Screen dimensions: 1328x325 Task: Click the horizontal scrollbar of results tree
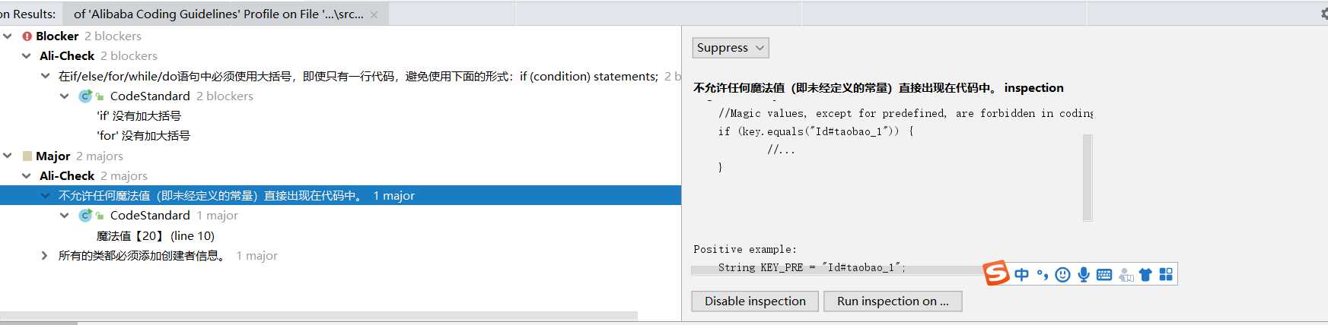pos(319,315)
